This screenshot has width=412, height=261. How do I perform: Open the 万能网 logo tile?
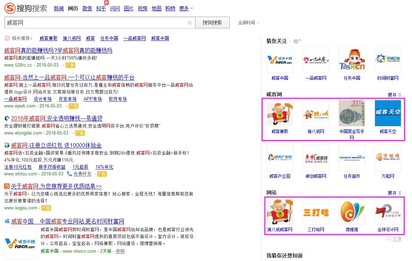click(x=388, y=158)
